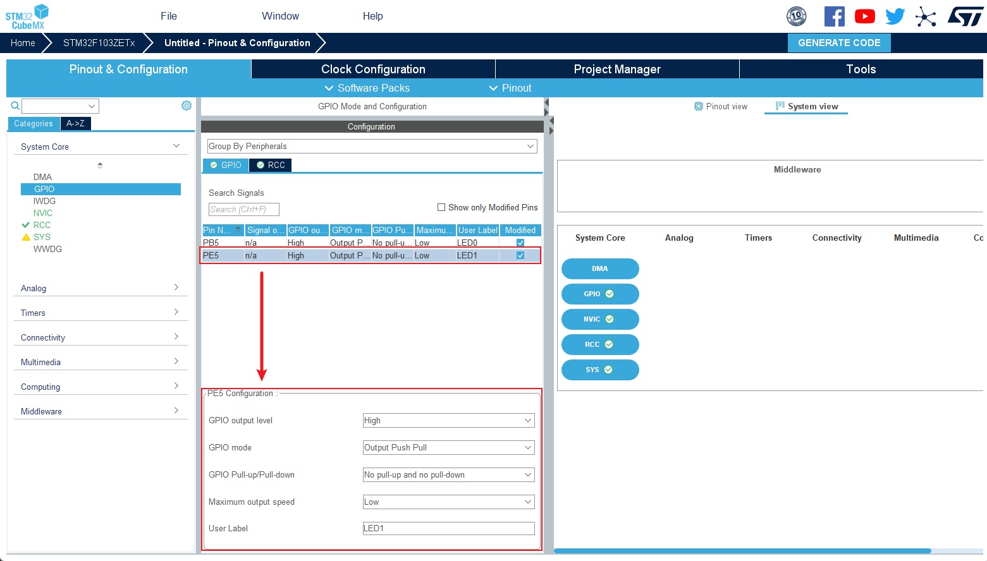Click the GENERATE CODE button

[x=839, y=42]
